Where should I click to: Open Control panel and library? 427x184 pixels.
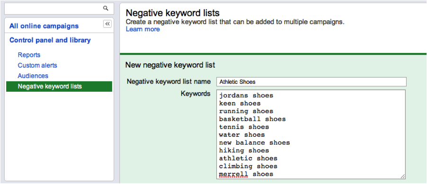tap(50, 40)
